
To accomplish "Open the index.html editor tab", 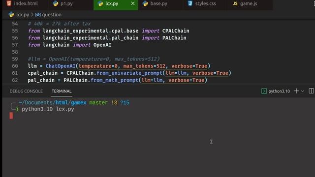I will pyautogui.click(x=25, y=3).
